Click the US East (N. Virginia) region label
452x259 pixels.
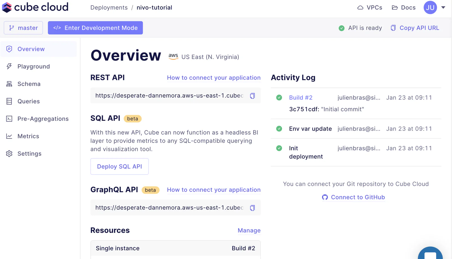tap(210, 57)
